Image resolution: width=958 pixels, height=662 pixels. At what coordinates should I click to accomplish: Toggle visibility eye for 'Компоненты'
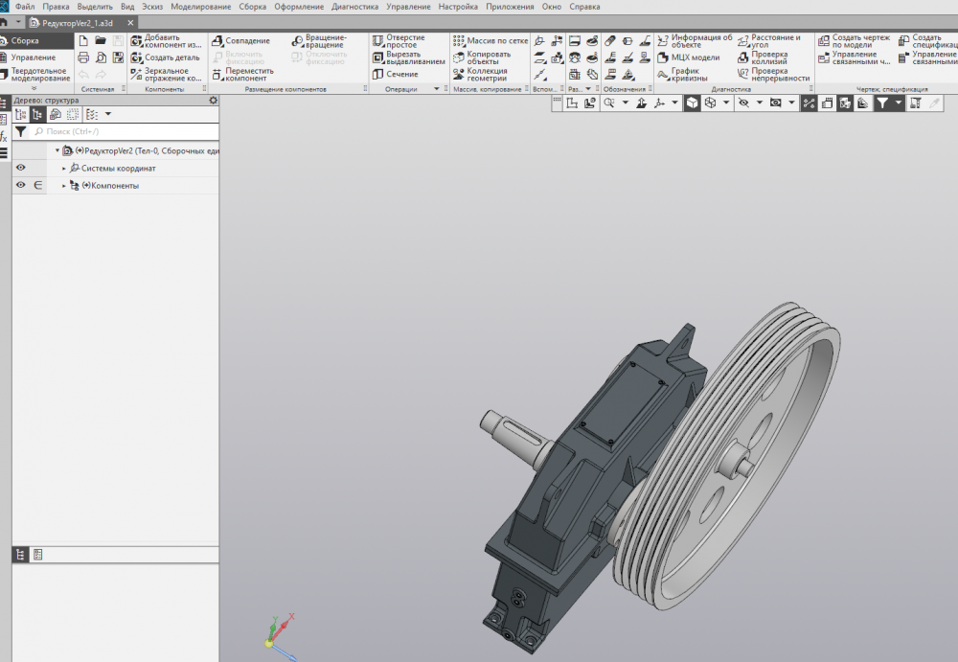point(20,185)
